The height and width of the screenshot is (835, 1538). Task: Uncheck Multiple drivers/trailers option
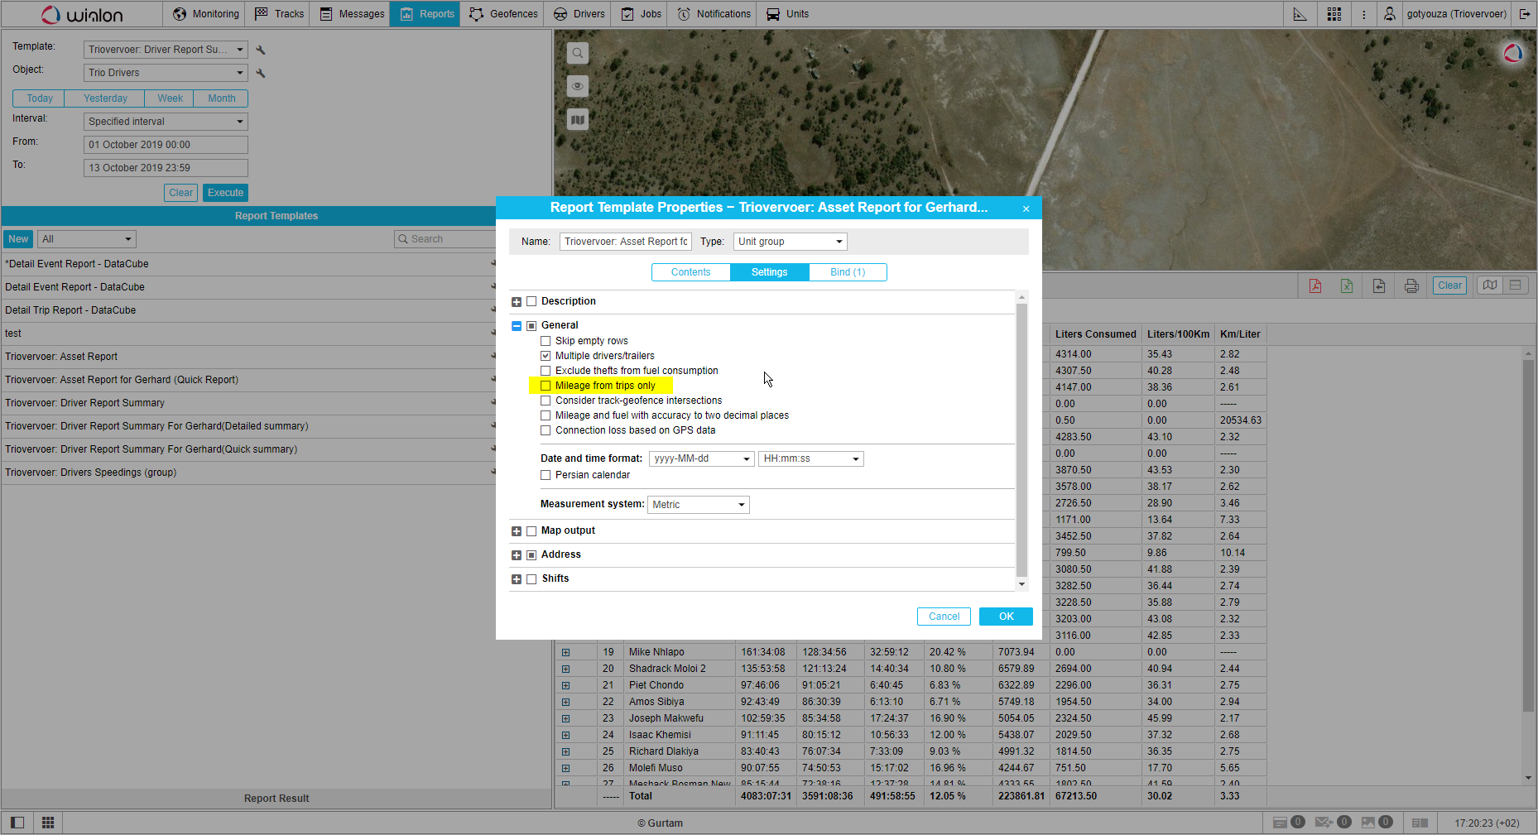pos(546,356)
